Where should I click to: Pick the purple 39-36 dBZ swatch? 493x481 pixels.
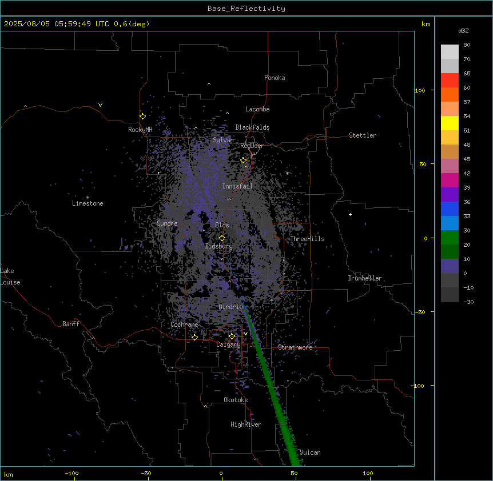[450, 195]
